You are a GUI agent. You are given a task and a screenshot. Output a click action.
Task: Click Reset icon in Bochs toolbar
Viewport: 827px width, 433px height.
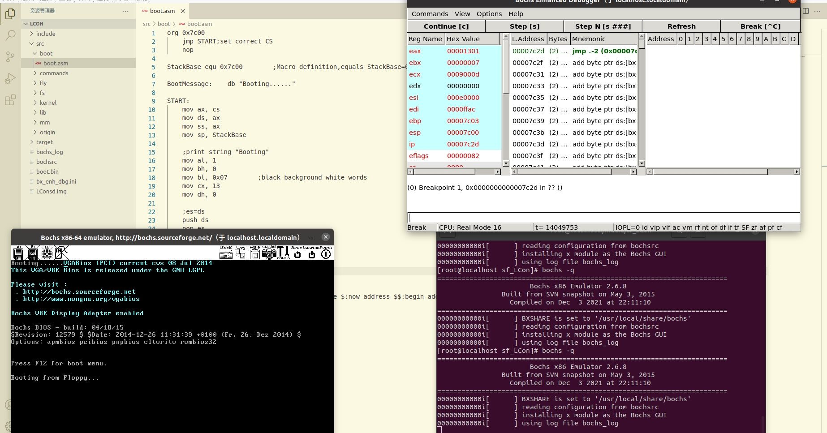point(297,253)
